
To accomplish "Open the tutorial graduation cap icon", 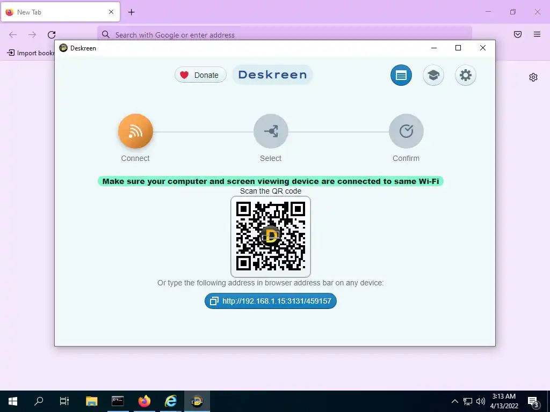I will click(433, 75).
